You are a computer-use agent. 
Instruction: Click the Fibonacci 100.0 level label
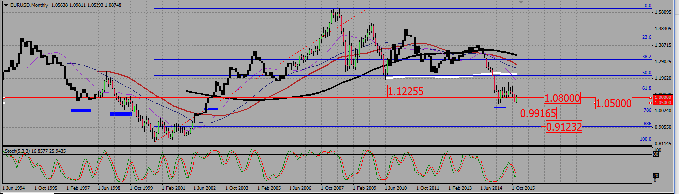[646, 139]
